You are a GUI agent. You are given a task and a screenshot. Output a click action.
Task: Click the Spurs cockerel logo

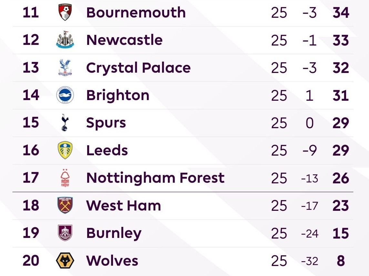[x=65, y=123]
